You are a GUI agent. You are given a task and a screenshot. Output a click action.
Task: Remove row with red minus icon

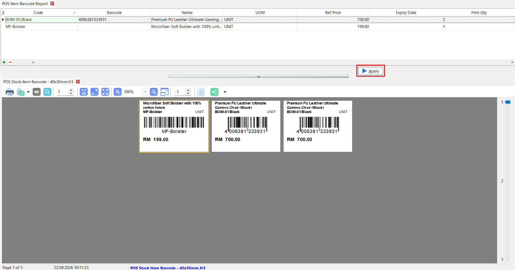pos(10,62)
